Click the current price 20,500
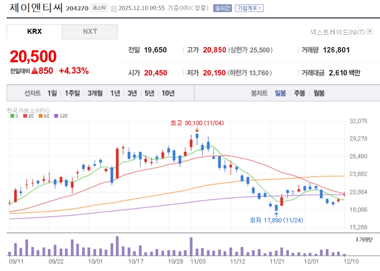Viewport: 380px width, 271px height. (33, 56)
